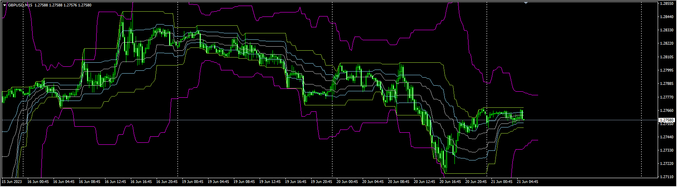
Task: Click the 1.28105 price axis label
Action: coord(667,57)
